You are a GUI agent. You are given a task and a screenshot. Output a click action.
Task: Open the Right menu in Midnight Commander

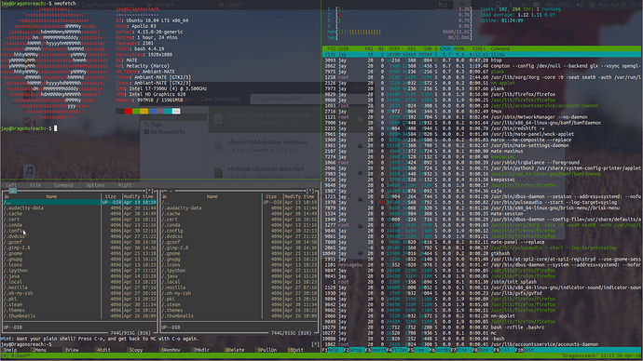coord(125,185)
